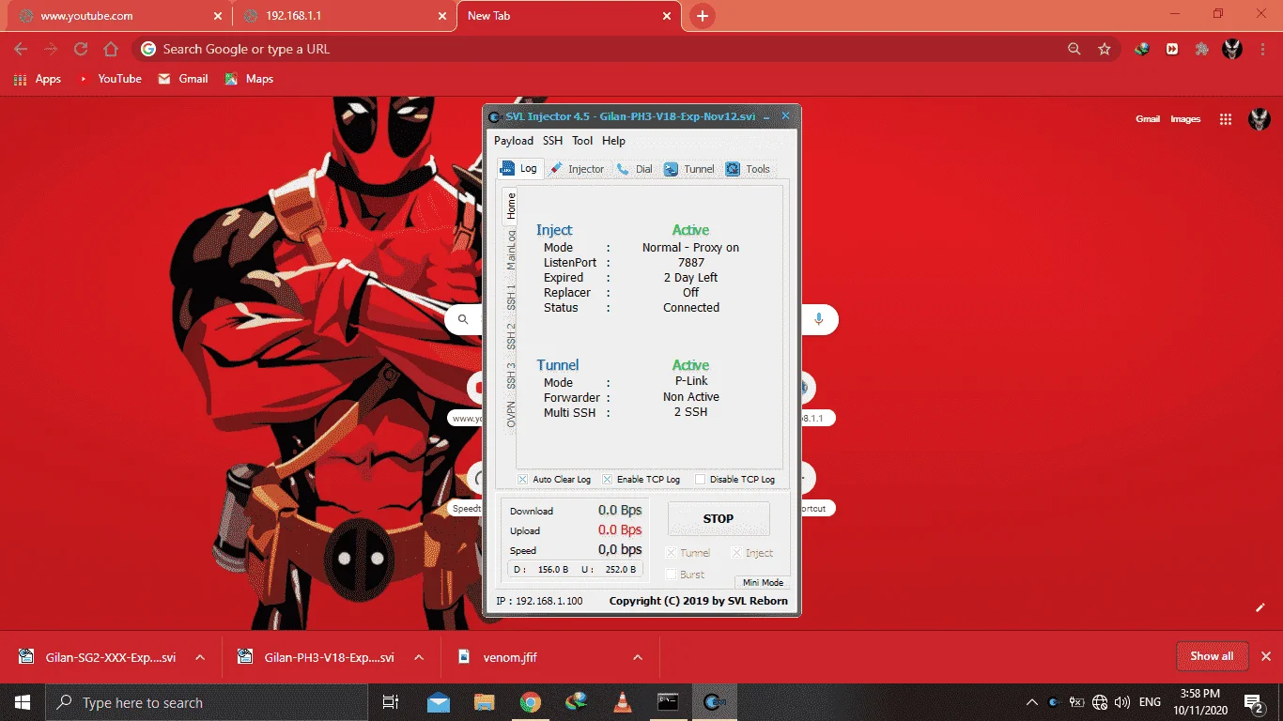Screen dimensions: 1283x721
Task: Click the customize page pencil icon
Action: [1260, 607]
